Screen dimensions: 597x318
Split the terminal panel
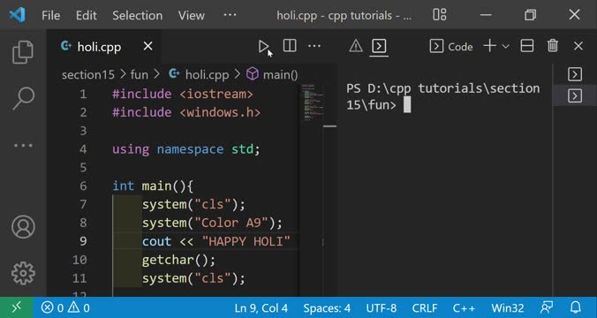(x=527, y=46)
